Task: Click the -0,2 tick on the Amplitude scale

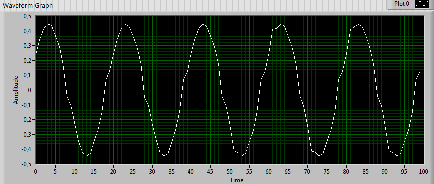Action: point(27,120)
